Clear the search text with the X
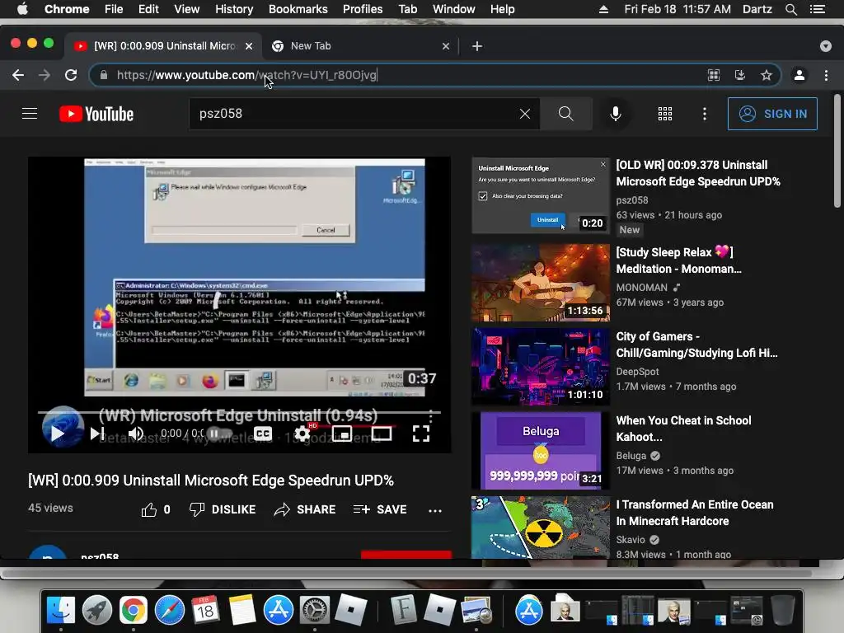Viewport: 844px width, 633px height. tap(525, 114)
